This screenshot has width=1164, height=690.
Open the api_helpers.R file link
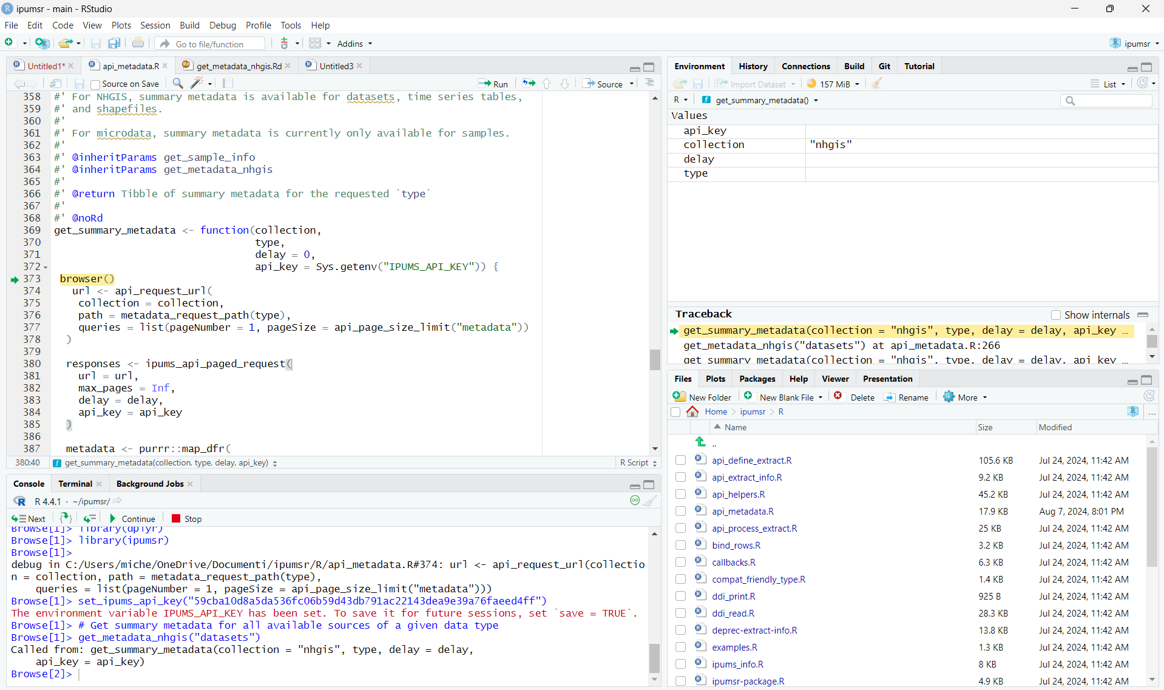738,495
